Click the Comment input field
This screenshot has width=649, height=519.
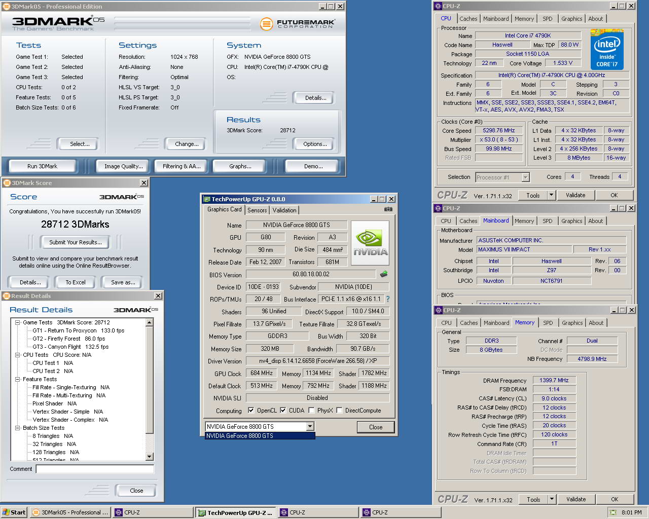pyautogui.click(x=95, y=469)
